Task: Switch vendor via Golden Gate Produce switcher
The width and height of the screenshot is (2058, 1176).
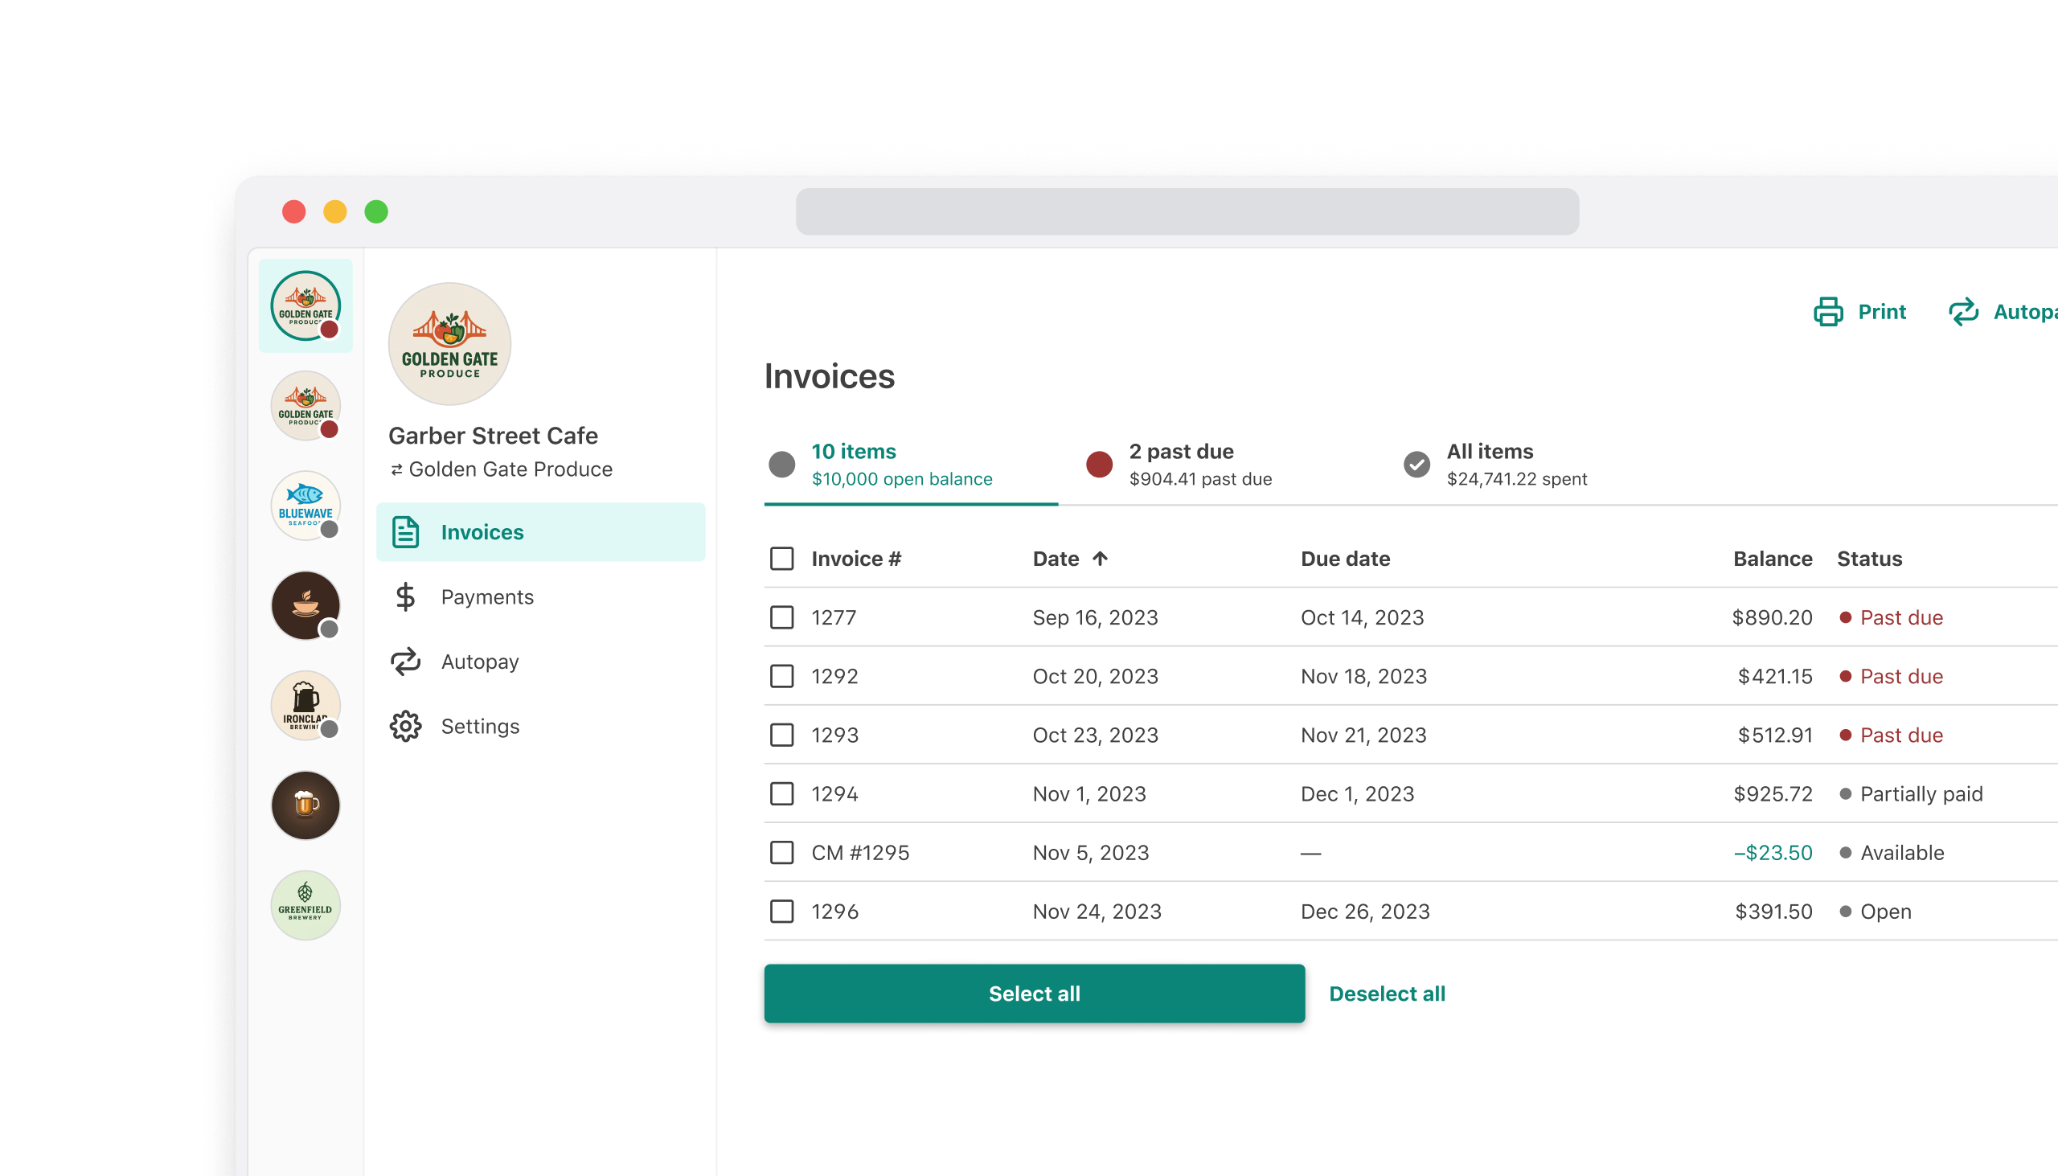Action: pyautogui.click(x=501, y=469)
